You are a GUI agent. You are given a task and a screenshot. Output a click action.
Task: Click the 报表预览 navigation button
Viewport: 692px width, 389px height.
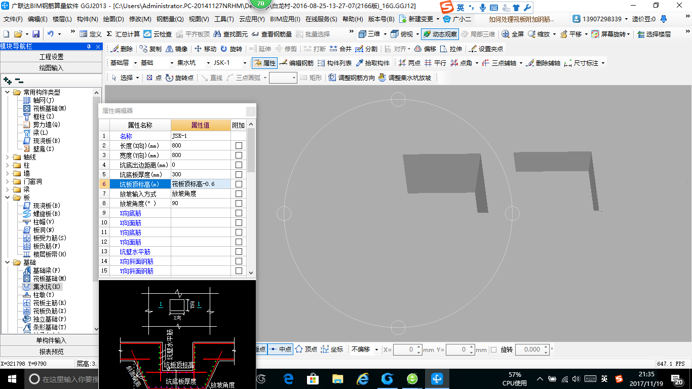tap(51, 352)
